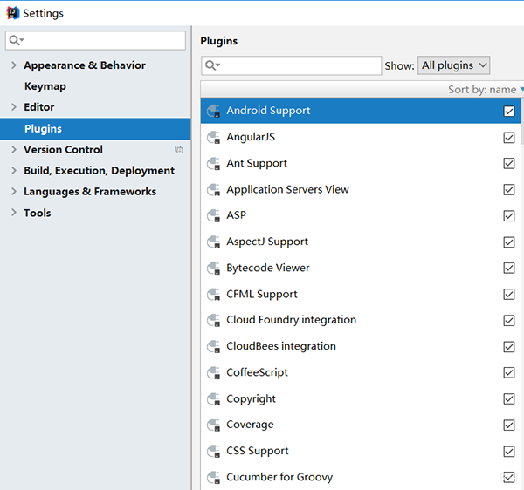
Task: Open Tools settings category
Action: click(37, 213)
